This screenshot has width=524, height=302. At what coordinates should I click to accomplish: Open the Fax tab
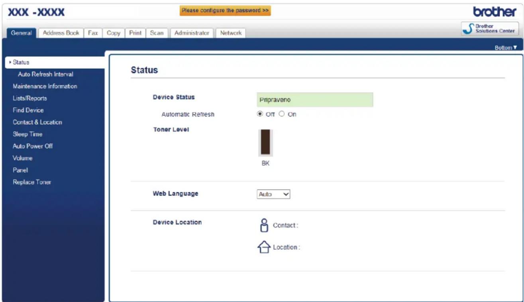point(93,33)
